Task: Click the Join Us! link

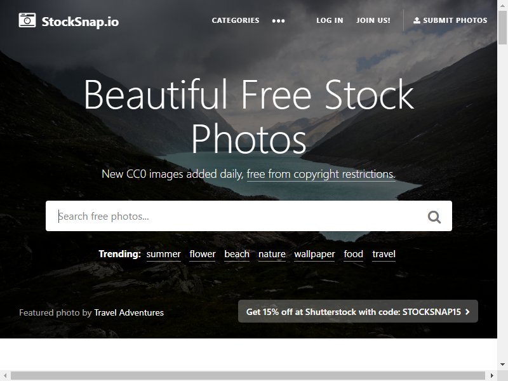Action: [373, 20]
